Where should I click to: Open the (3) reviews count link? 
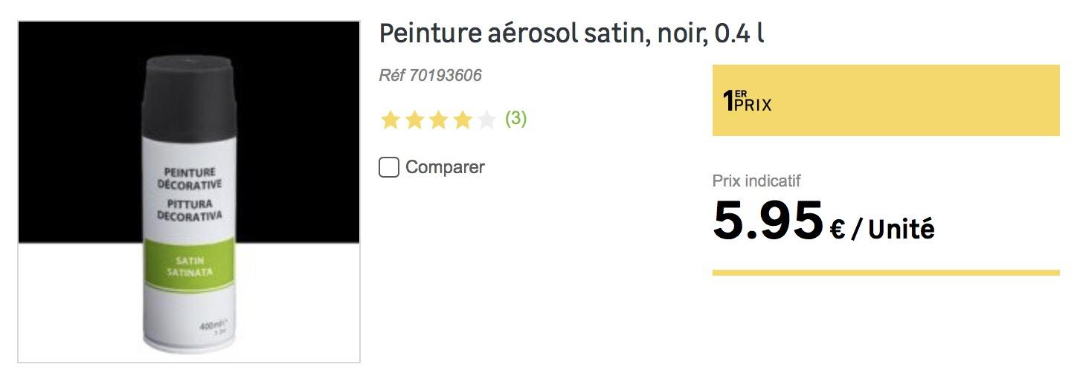pos(515,119)
